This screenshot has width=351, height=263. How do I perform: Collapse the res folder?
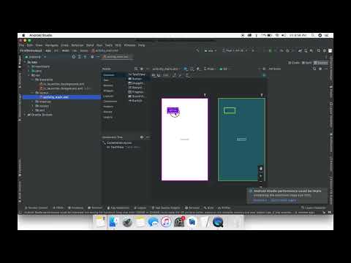pyautogui.click(x=29, y=75)
